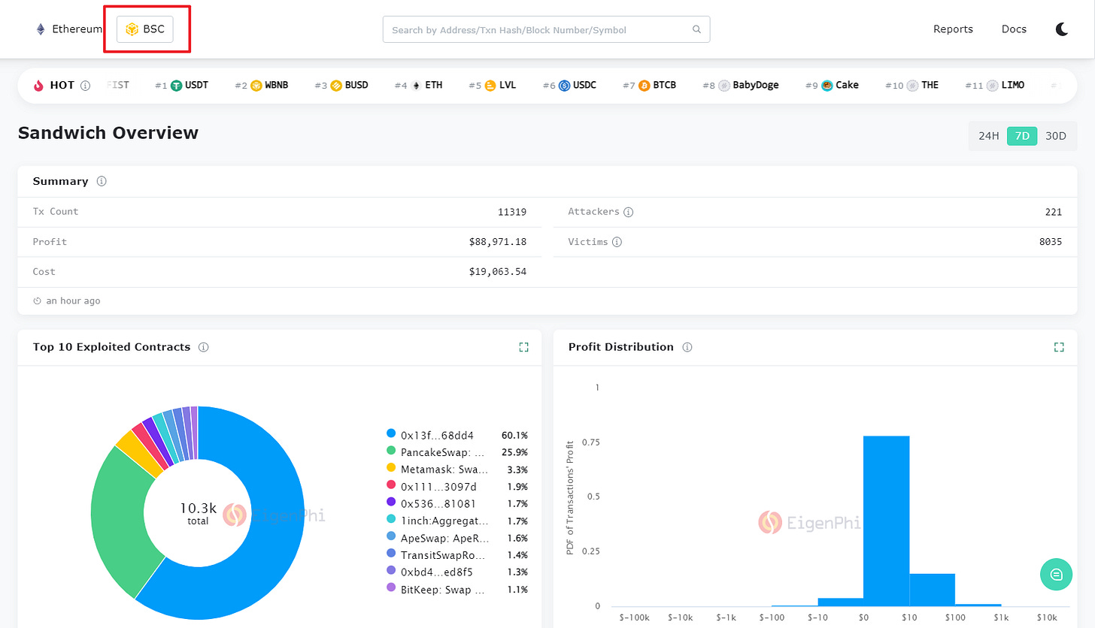Viewport: 1095px width, 628px height.
Task: Click the Tx Count value 11319
Action: click(511, 212)
